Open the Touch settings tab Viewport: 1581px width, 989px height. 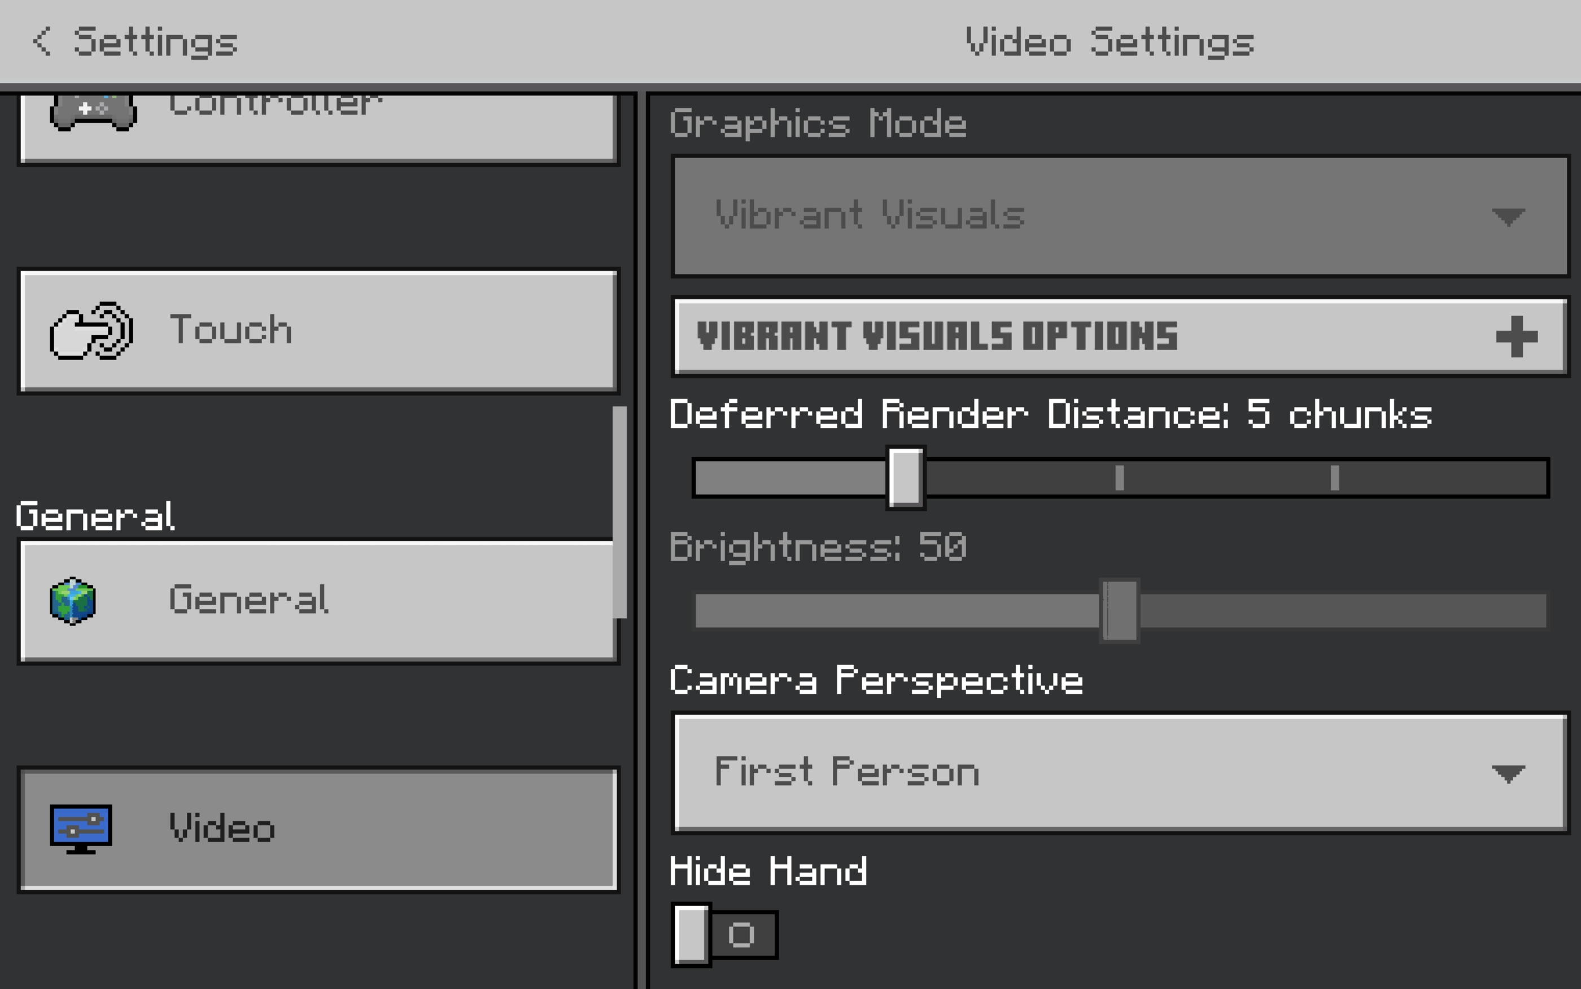tap(318, 330)
